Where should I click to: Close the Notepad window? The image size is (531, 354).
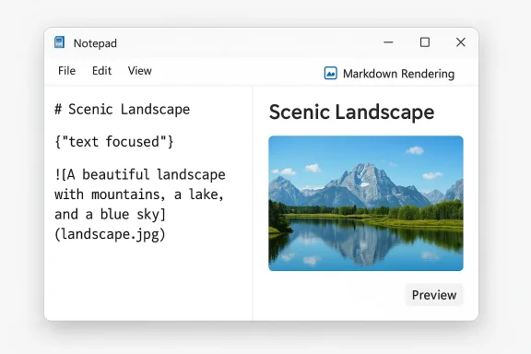tap(461, 42)
